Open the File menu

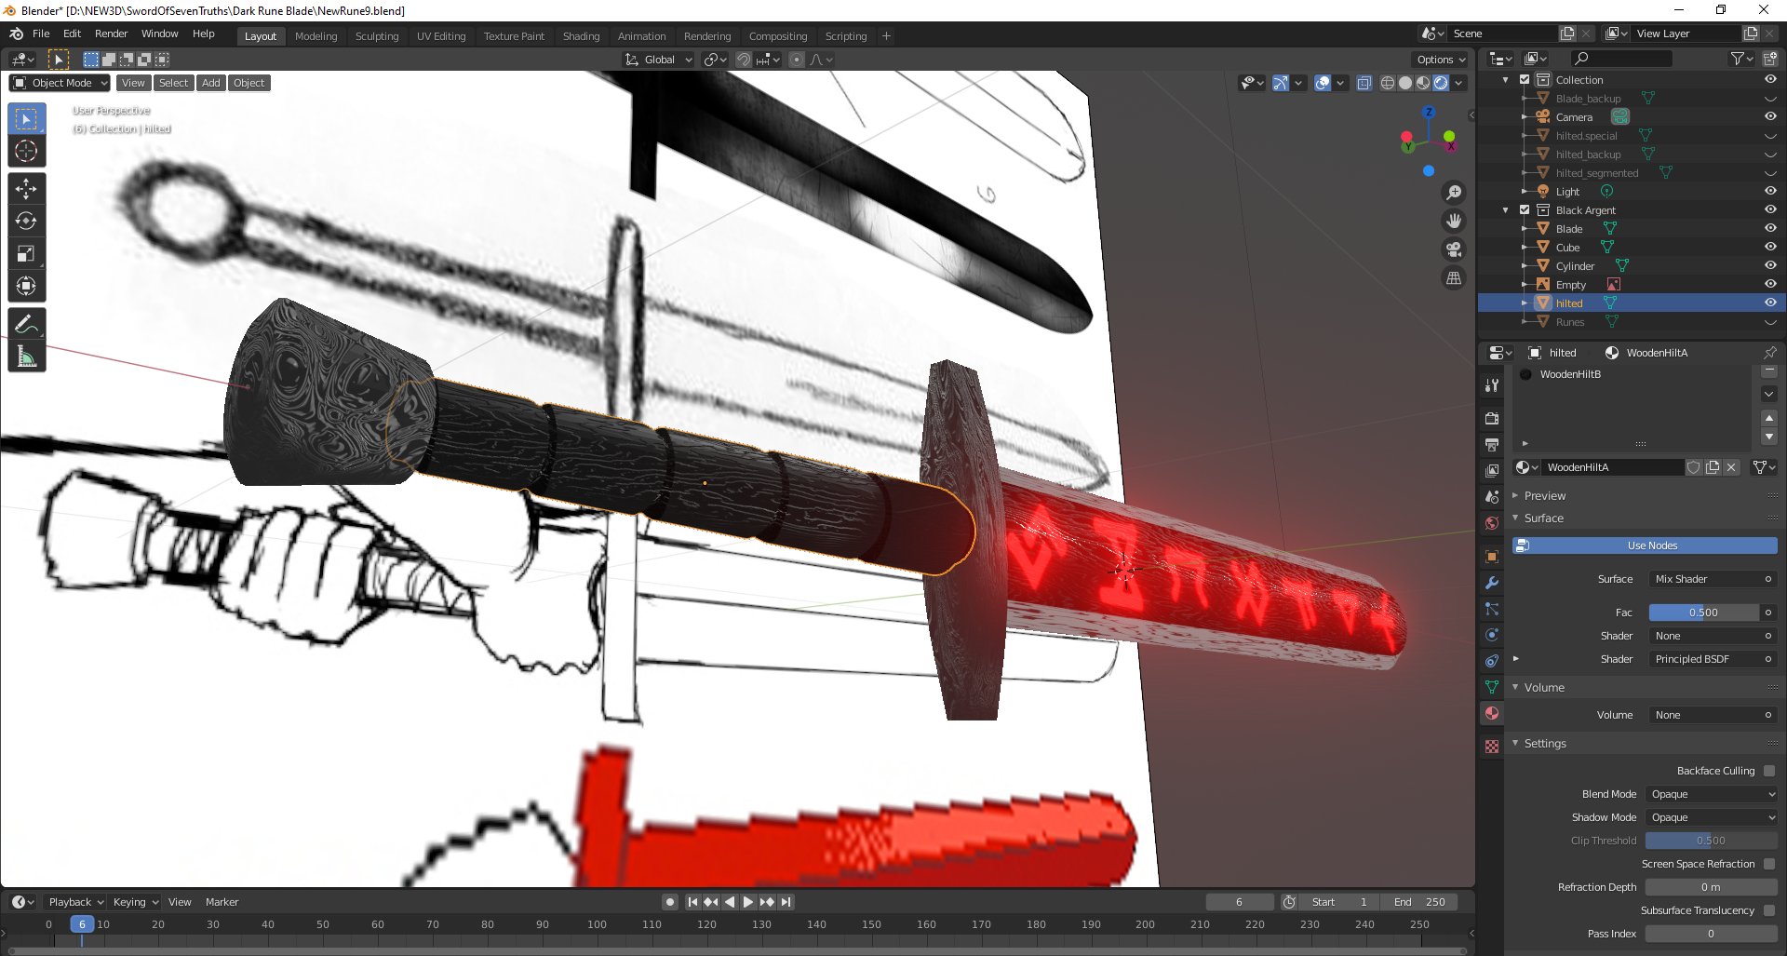click(x=41, y=34)
